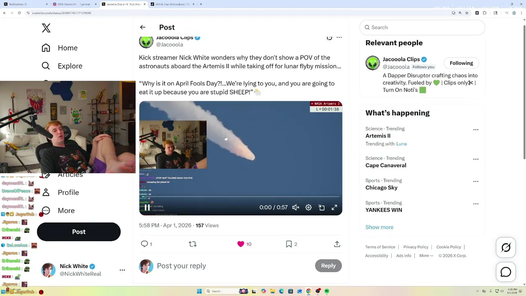Toggle the Following button for Jacooola Clips
Viewport: 526px width, 296px height.
(x=461, y=63)
